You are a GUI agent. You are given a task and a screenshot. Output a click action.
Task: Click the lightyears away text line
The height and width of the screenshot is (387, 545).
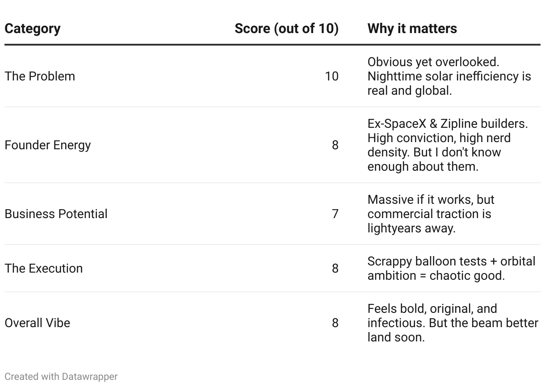click(x=411, y=228)
